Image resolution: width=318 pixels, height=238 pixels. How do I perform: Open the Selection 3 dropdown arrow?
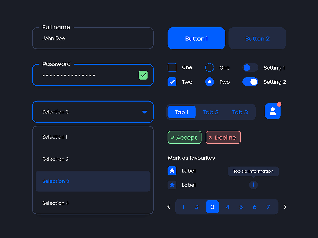144,112
